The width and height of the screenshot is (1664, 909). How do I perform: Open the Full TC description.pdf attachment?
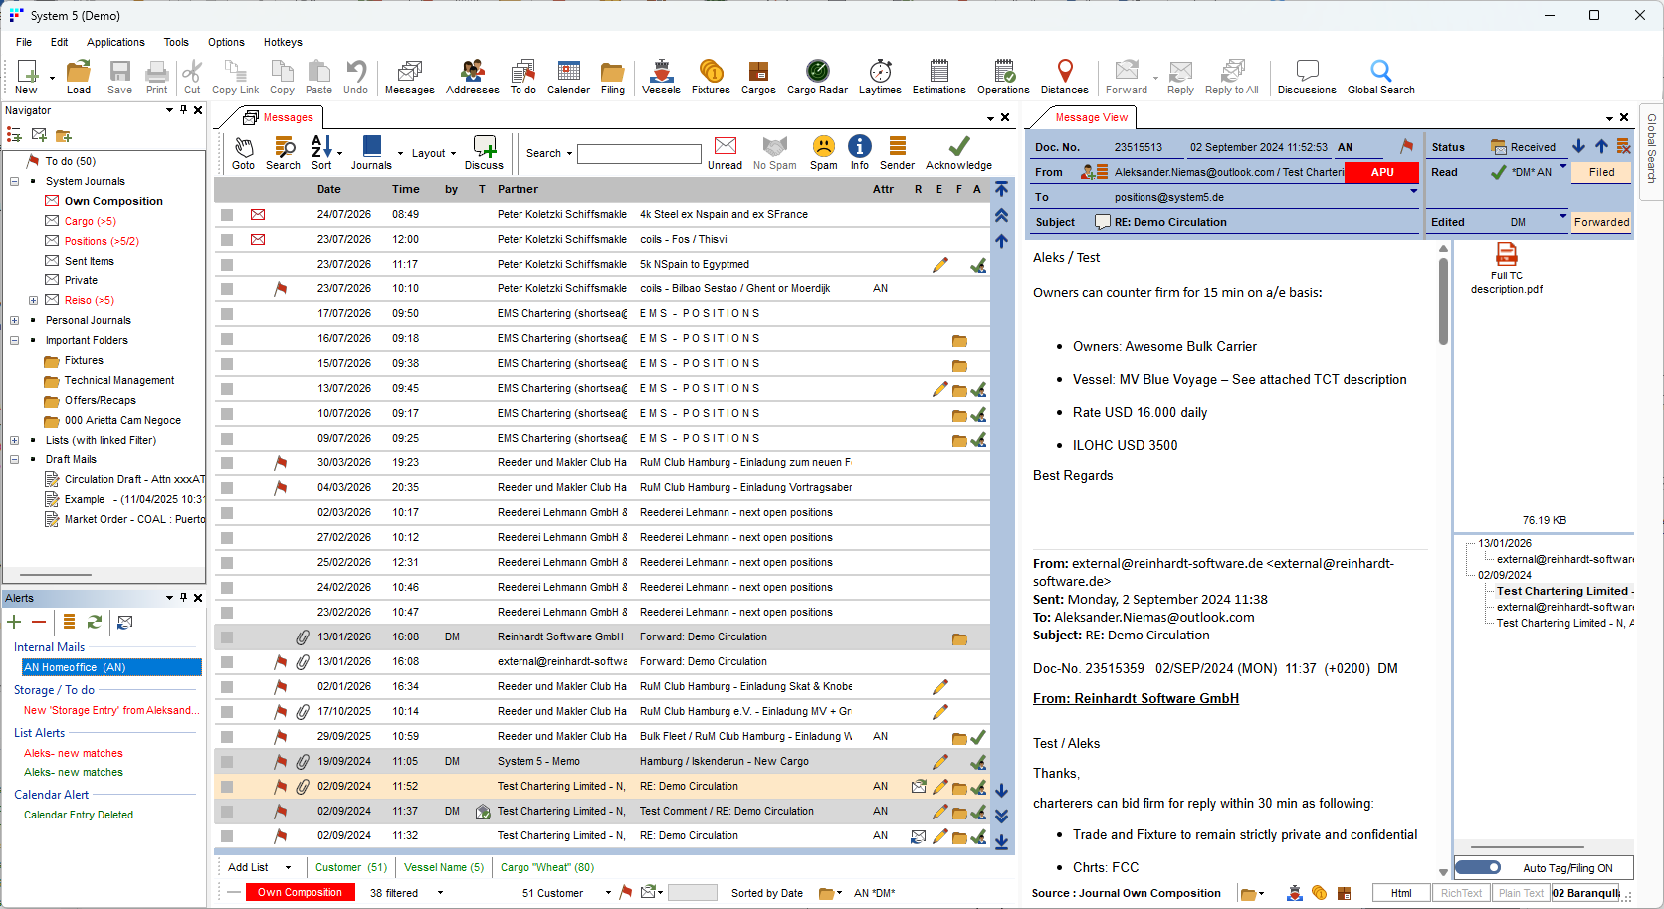click(1507, 269)
